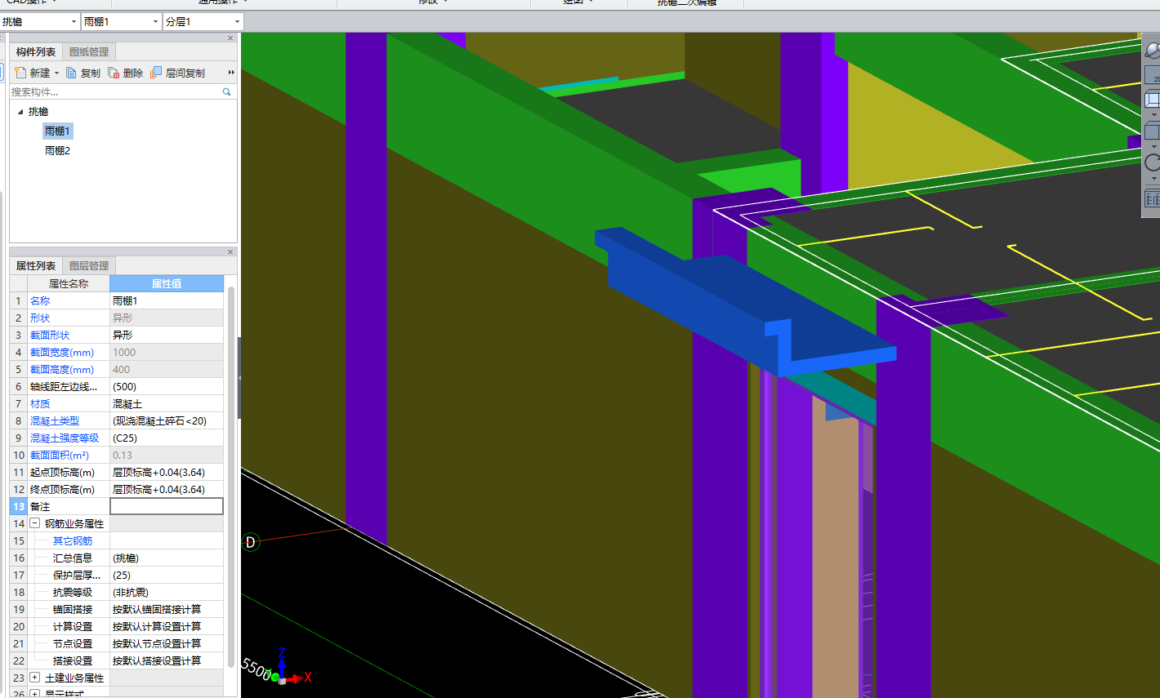Select the 节点设置 value cell
The height and width of the screenshot is (698, 1160).
pyautogui.click(x=167, y=644)
